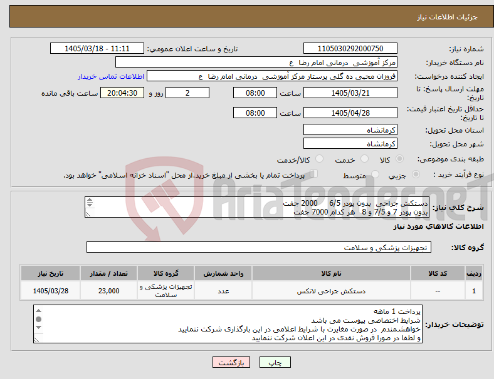
Task: Click the buyer notes text area
Action: point(228,324)
